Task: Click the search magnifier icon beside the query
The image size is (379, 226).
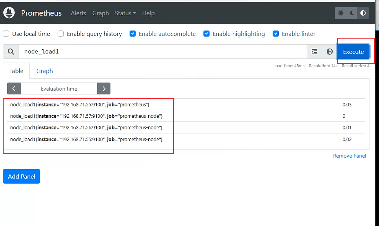Action: (x=11, y=52)
